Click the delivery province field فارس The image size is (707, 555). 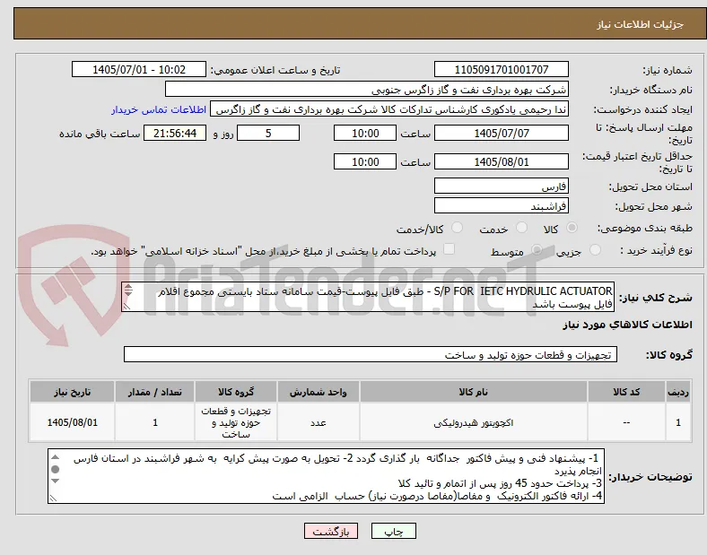pos(502,186)
